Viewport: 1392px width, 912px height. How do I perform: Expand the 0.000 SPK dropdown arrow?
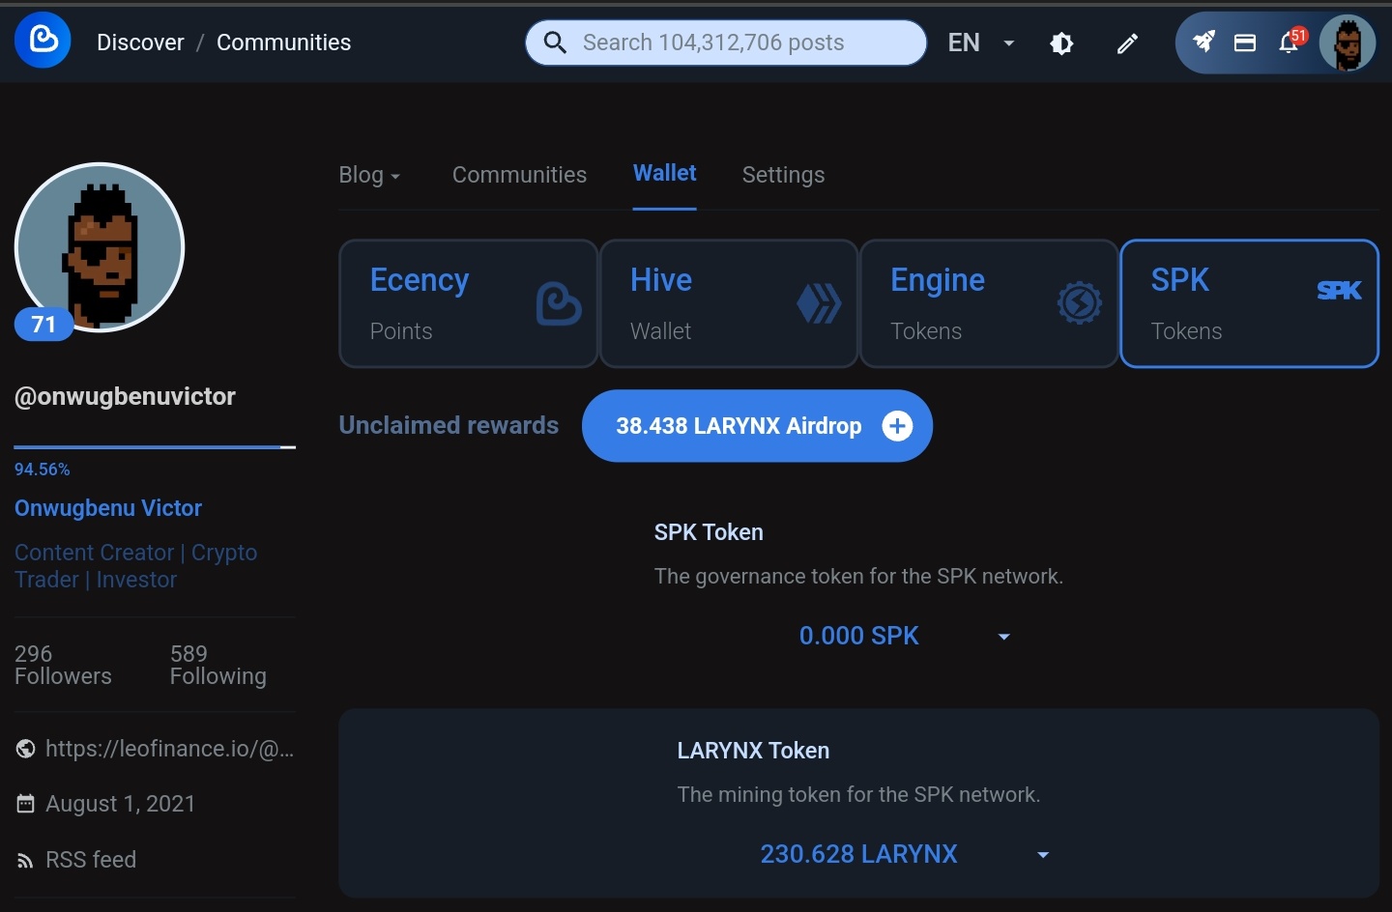(1003, 637)
